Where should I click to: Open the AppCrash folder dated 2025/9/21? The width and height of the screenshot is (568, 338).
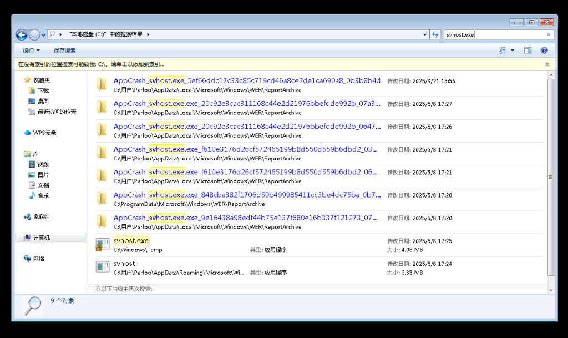pyautogui.click(x=247, y=80)
